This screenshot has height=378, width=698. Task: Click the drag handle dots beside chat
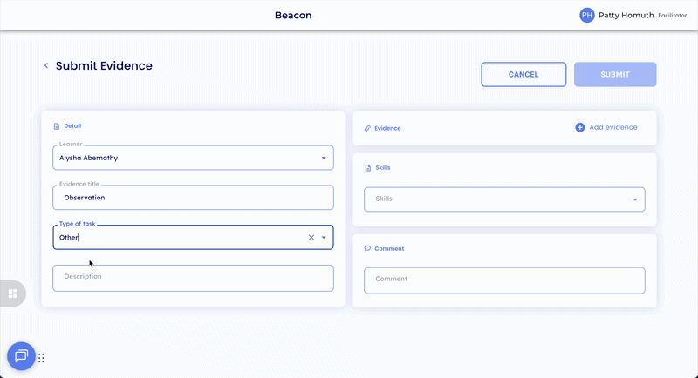point(41,358)
